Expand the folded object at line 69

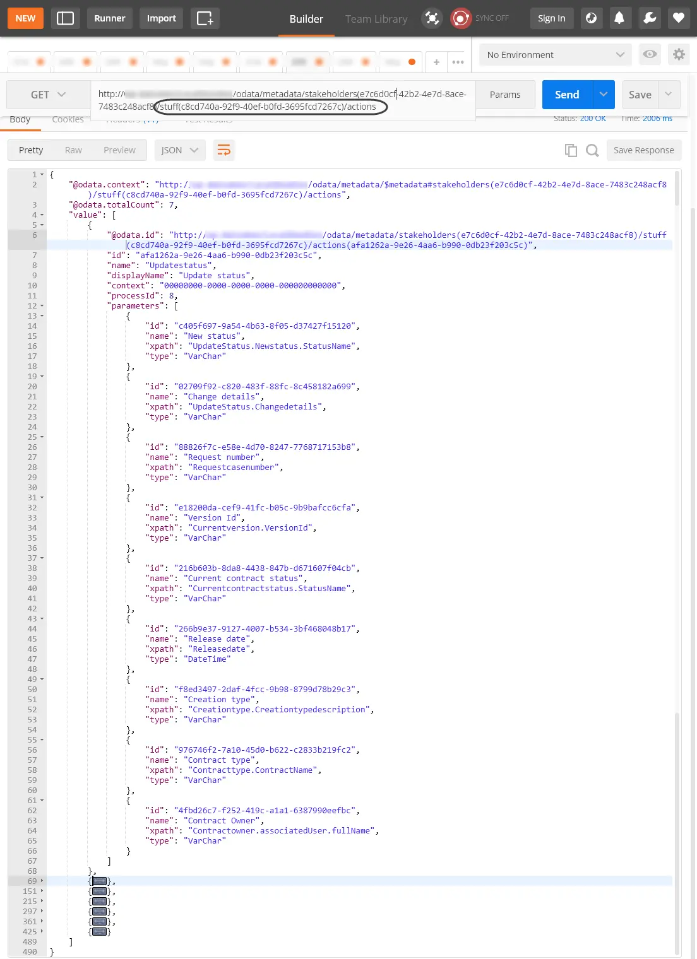pos(42,881)
